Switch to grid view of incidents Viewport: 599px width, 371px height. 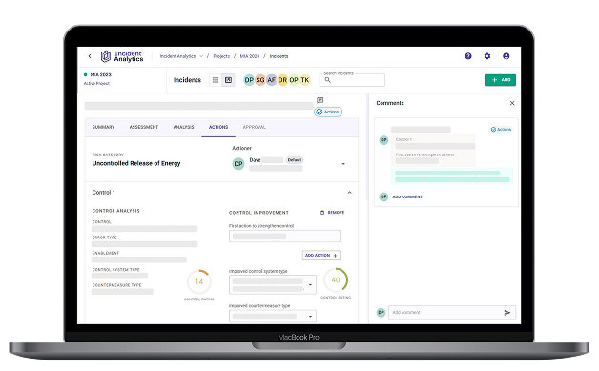pyautogui.click(x=216, y=80)
